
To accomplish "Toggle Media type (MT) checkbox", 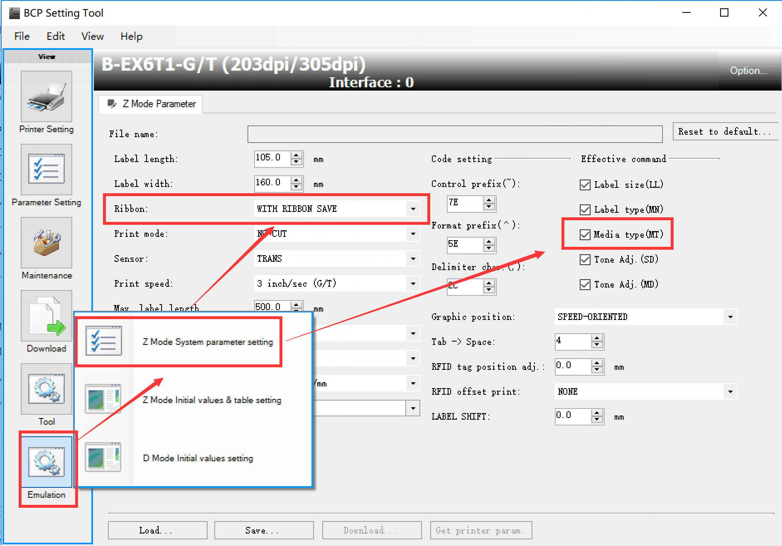I will (585, 234).
